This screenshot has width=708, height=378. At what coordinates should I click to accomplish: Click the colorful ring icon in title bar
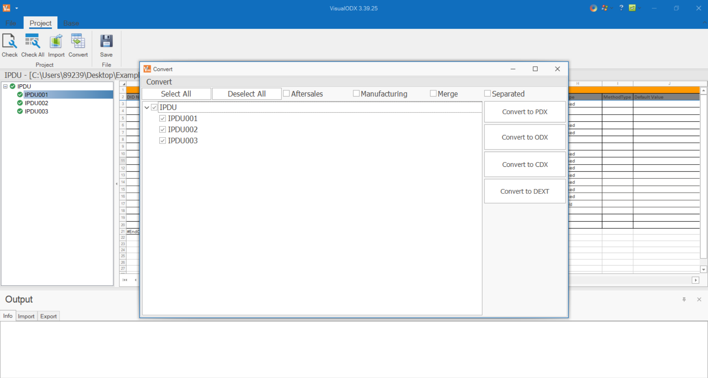tap(593, 8)
